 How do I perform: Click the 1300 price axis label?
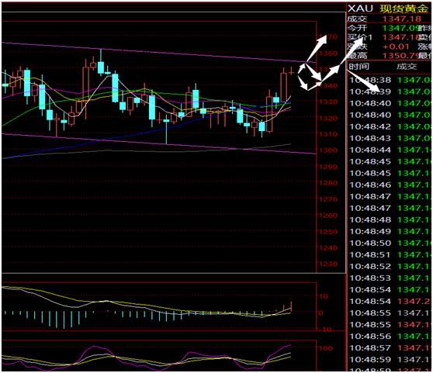click(x=328, y=150)
